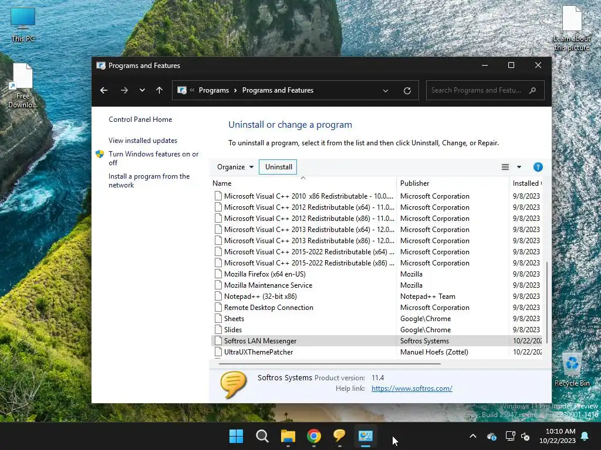Open the Organize dropdown menu
This screenshot has width=601, height=450.
[235, 167]
